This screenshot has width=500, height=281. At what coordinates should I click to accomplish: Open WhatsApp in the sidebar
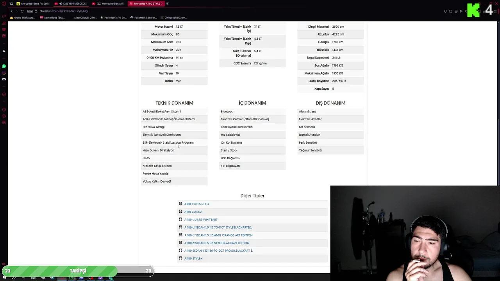[4, 66]
